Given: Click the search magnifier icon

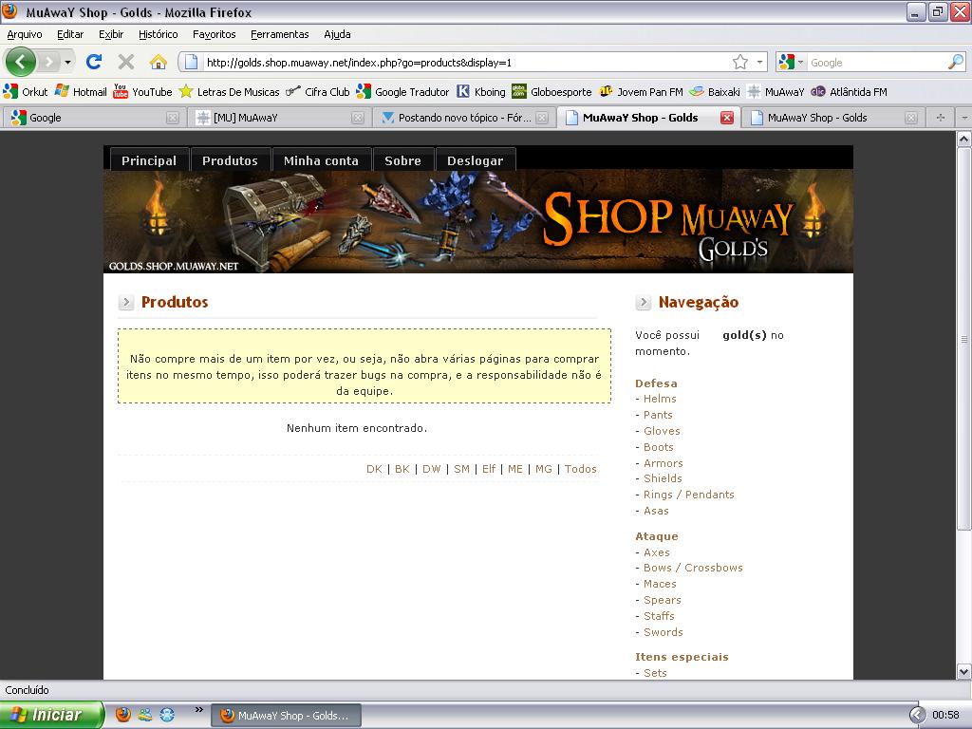Looking at the screenshot, I should tap(955, 62).
